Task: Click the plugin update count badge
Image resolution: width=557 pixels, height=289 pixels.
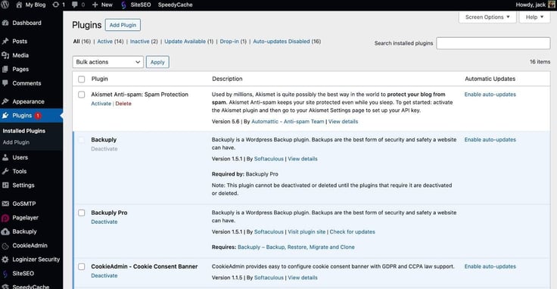Action: (38, 116)
